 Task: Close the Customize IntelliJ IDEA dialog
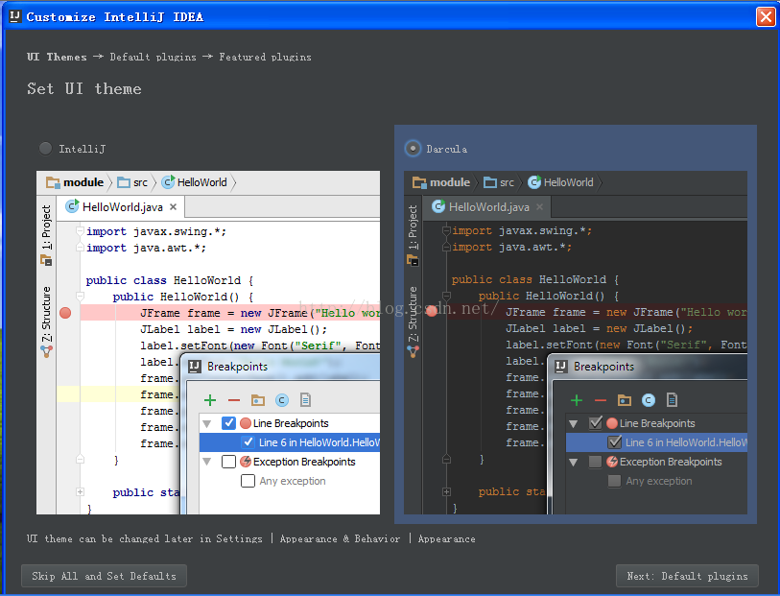[766, 16]
